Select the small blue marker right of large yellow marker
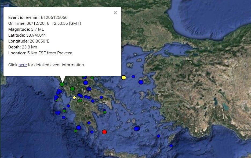Image resolution: width=251 pixels, height=158 pixels. [133, 77]
